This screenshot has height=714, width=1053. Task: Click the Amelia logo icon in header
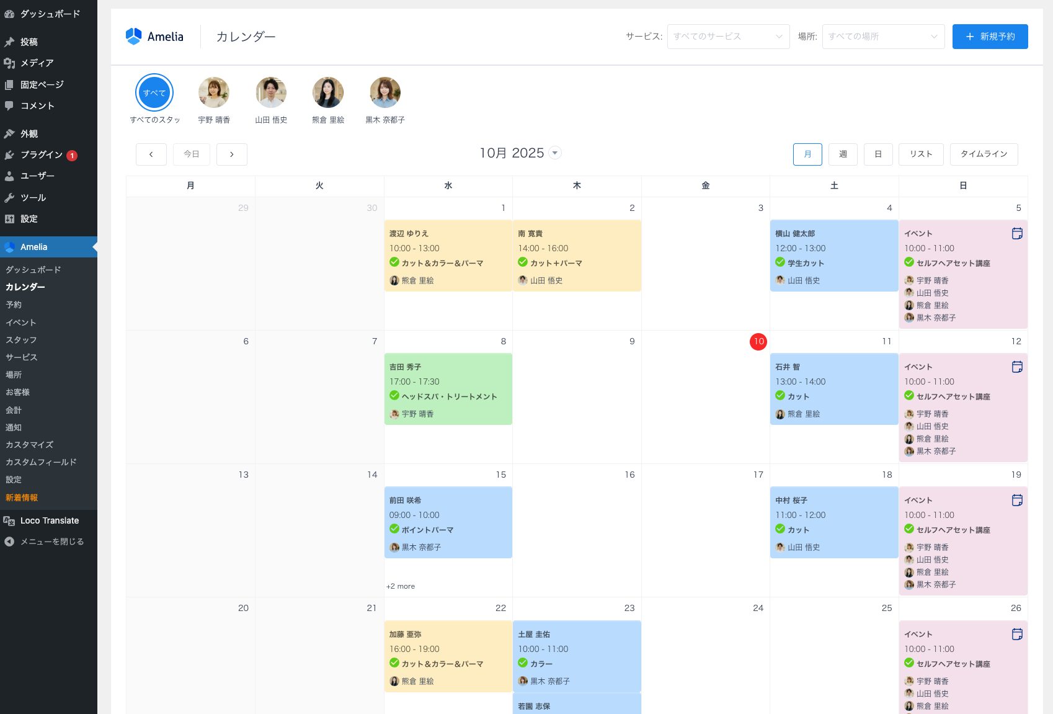(133, 37)
